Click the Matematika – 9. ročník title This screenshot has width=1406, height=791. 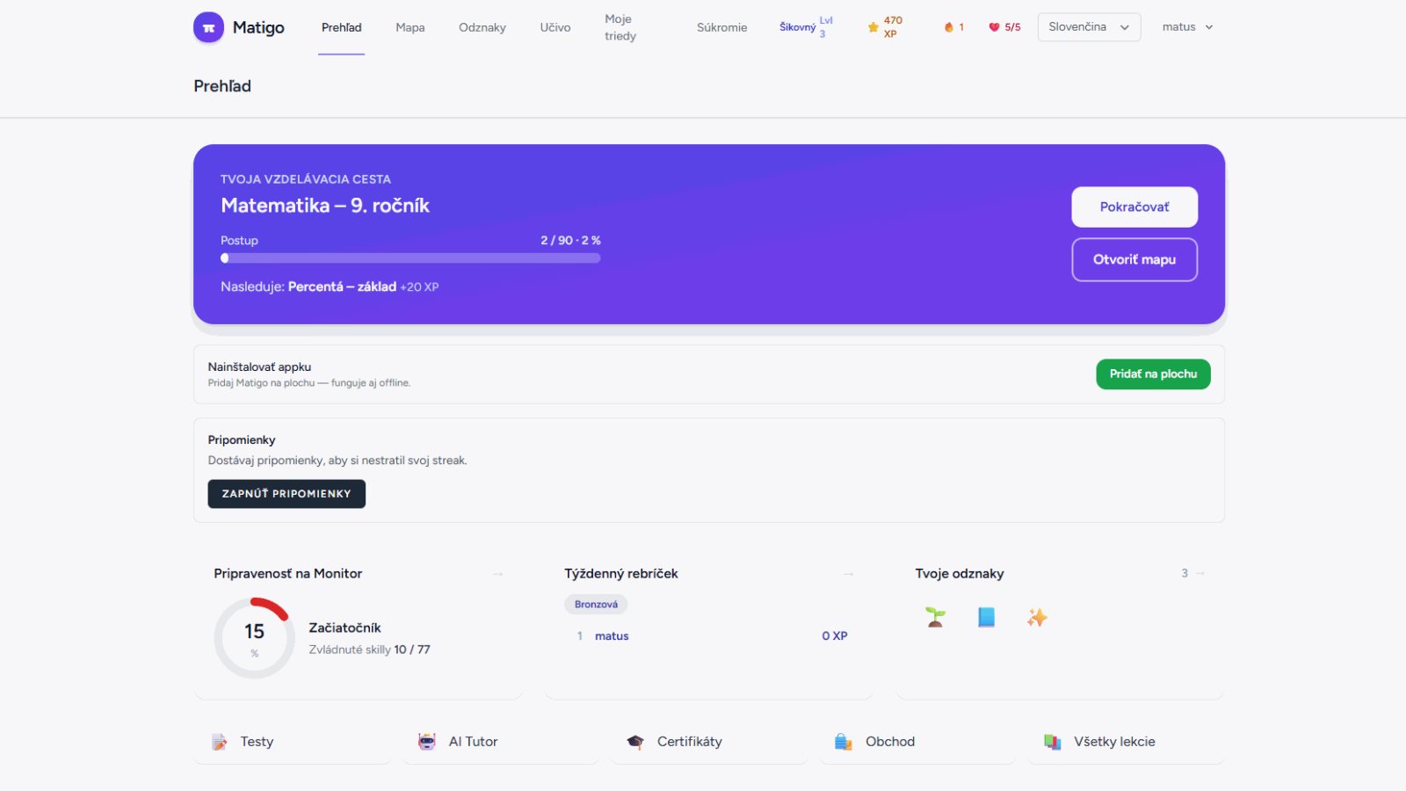tap(325, 206)
